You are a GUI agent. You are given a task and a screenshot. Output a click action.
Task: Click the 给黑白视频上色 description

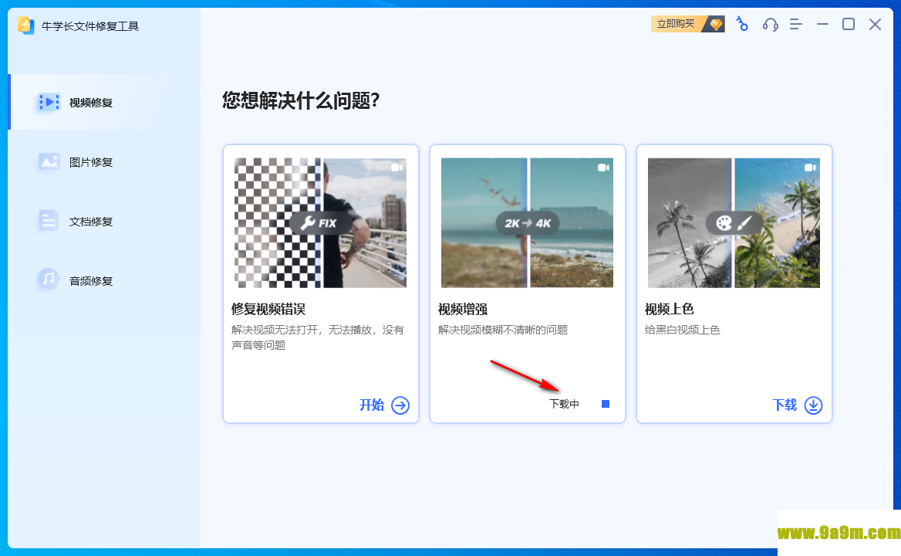tap(682, 330)
